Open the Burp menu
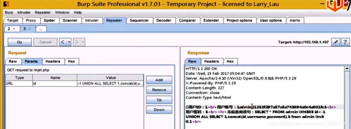This screenshot has height=129, width=351. coord(9,12)
